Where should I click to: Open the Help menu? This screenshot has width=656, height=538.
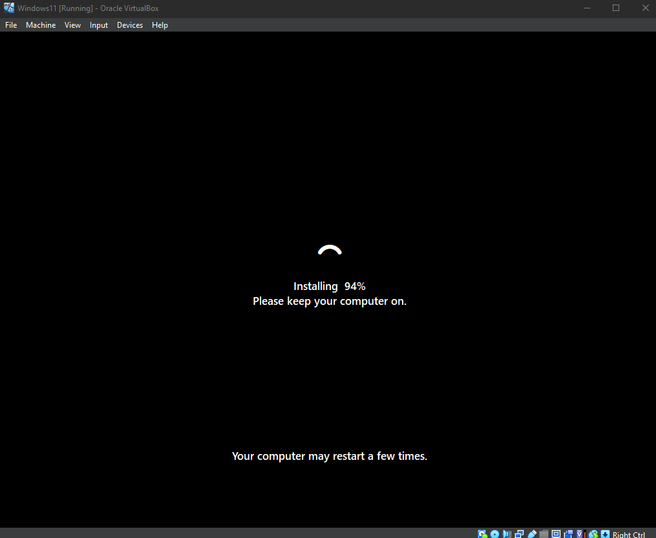(x=160, y=25)
